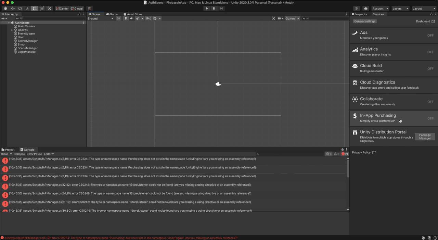This screenshot has width=438, height=240.
Task: Click the Package Manager button
Action: (425, 137)
